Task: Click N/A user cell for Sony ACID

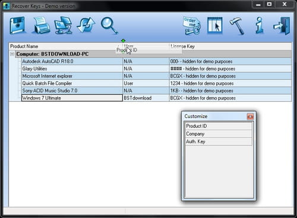Action: click(146, 91)
